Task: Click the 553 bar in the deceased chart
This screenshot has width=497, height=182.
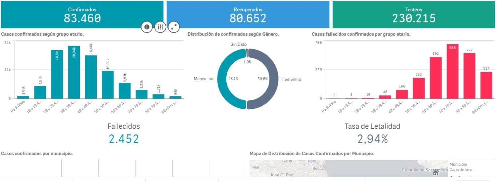Action: pyautogui.click(x=469, y=76)
